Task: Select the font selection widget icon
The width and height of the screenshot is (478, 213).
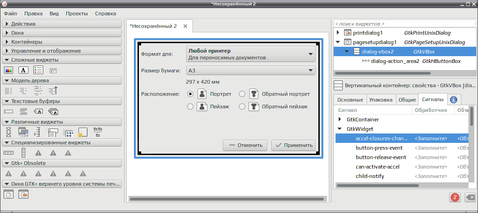Action: click(x=23, y=71)
